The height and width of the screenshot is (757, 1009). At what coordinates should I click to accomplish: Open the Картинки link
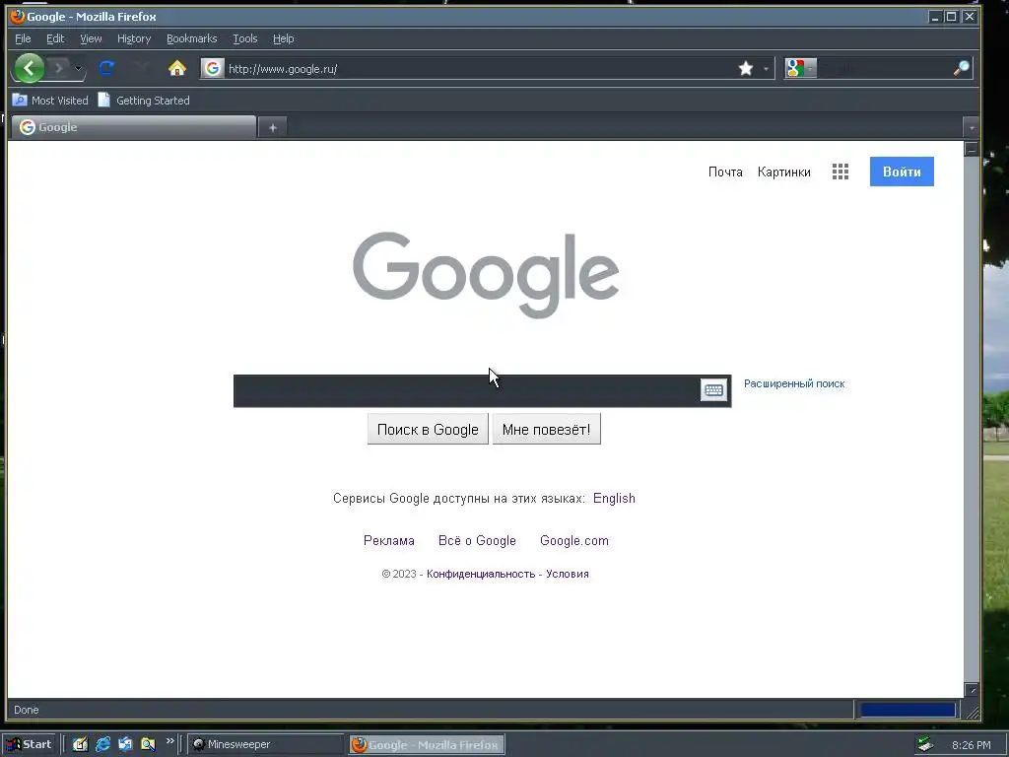(783, 172)
